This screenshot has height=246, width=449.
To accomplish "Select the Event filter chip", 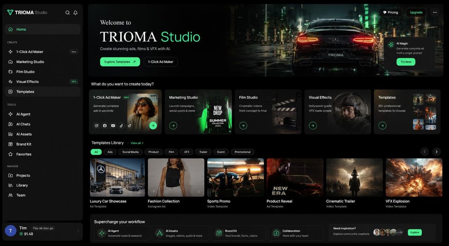I will (221, 152).
